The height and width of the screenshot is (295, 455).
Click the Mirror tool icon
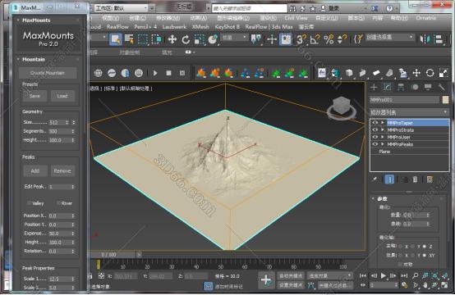tap(425, 39)
